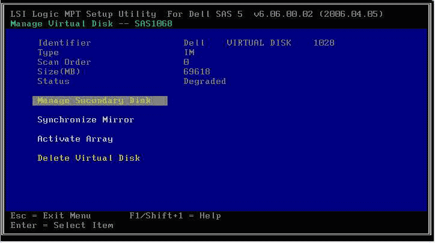Click the status value 'Degraded'
The height and width of the screenshot is (243, 435).
[205, 82]
